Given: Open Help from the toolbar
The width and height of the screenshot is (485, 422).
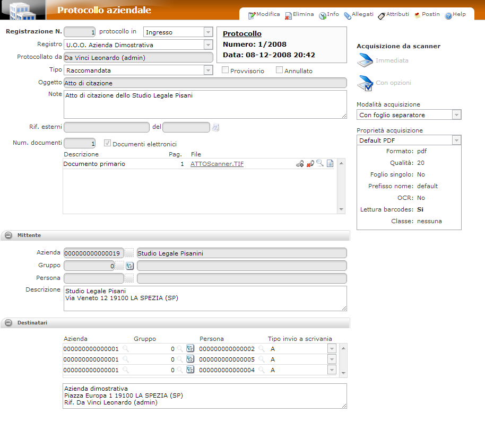Looking at the screenshot, I should 455,15.
